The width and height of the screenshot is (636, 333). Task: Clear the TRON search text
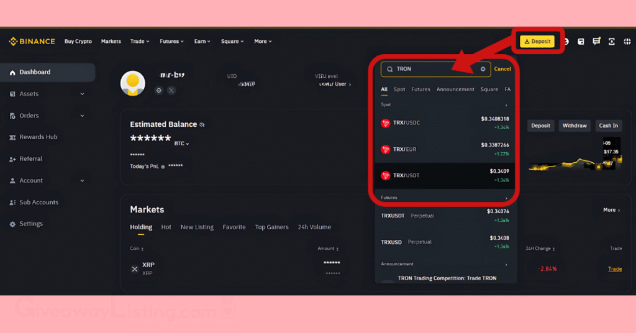483,69
